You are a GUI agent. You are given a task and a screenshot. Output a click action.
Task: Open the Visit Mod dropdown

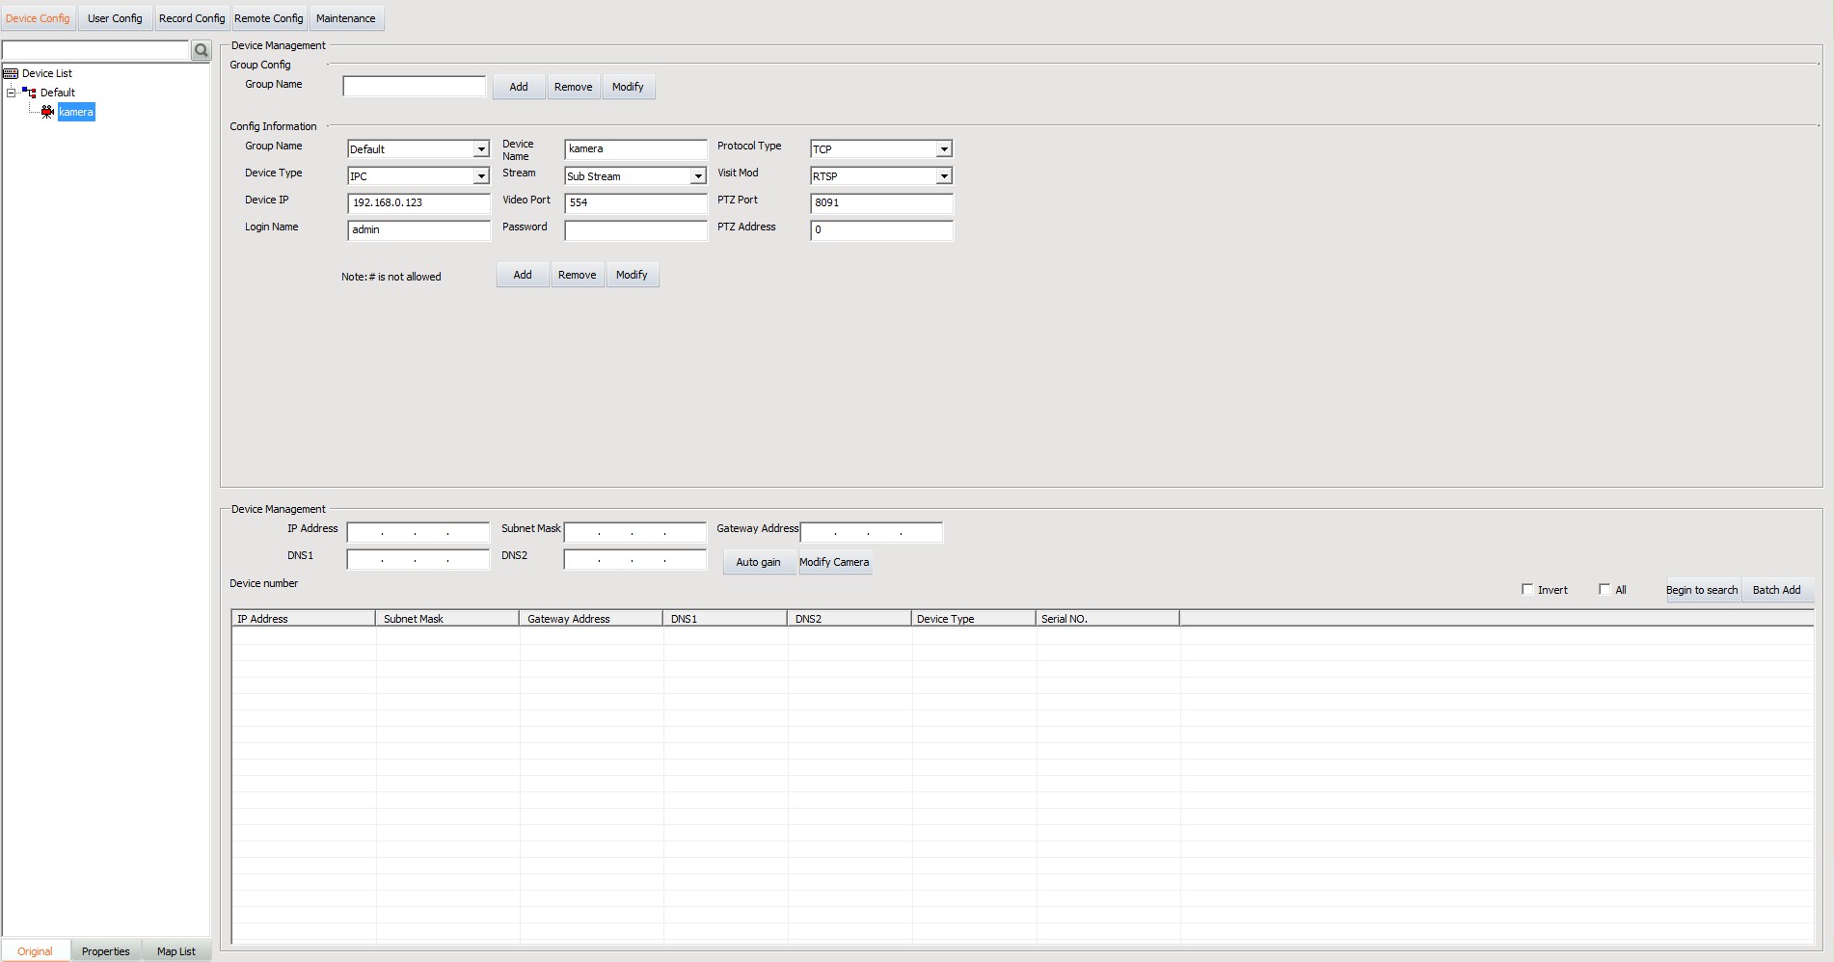coord(944,176)
